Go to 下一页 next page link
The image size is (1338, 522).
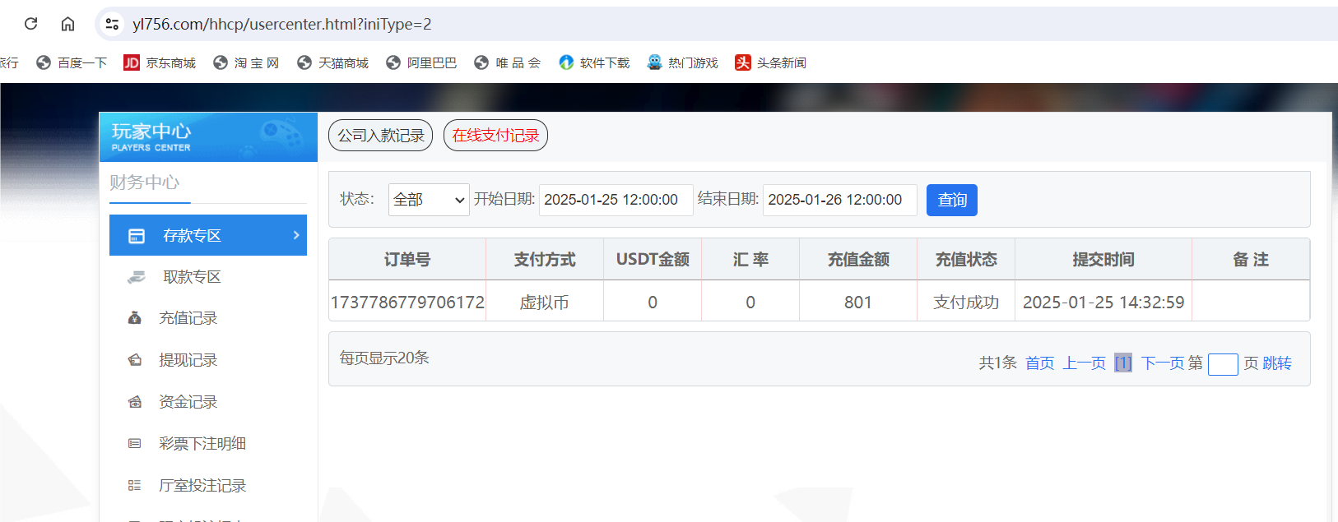(x=1163, y=363)
